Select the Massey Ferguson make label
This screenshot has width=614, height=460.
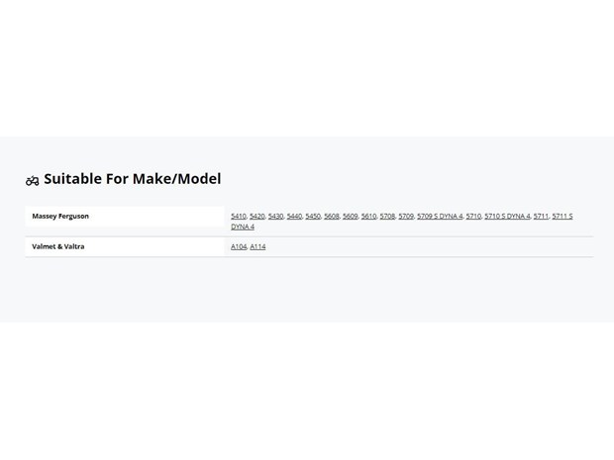pyautogui.click(x=60, y=217)
